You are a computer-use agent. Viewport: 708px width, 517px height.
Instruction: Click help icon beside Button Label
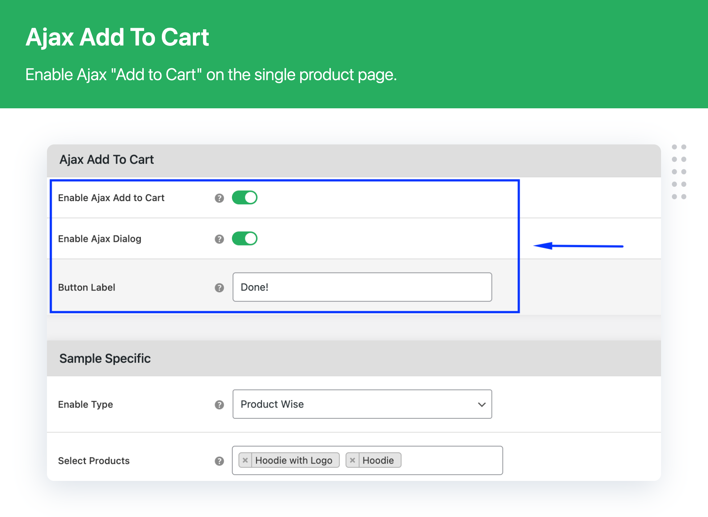click(219, 288)
